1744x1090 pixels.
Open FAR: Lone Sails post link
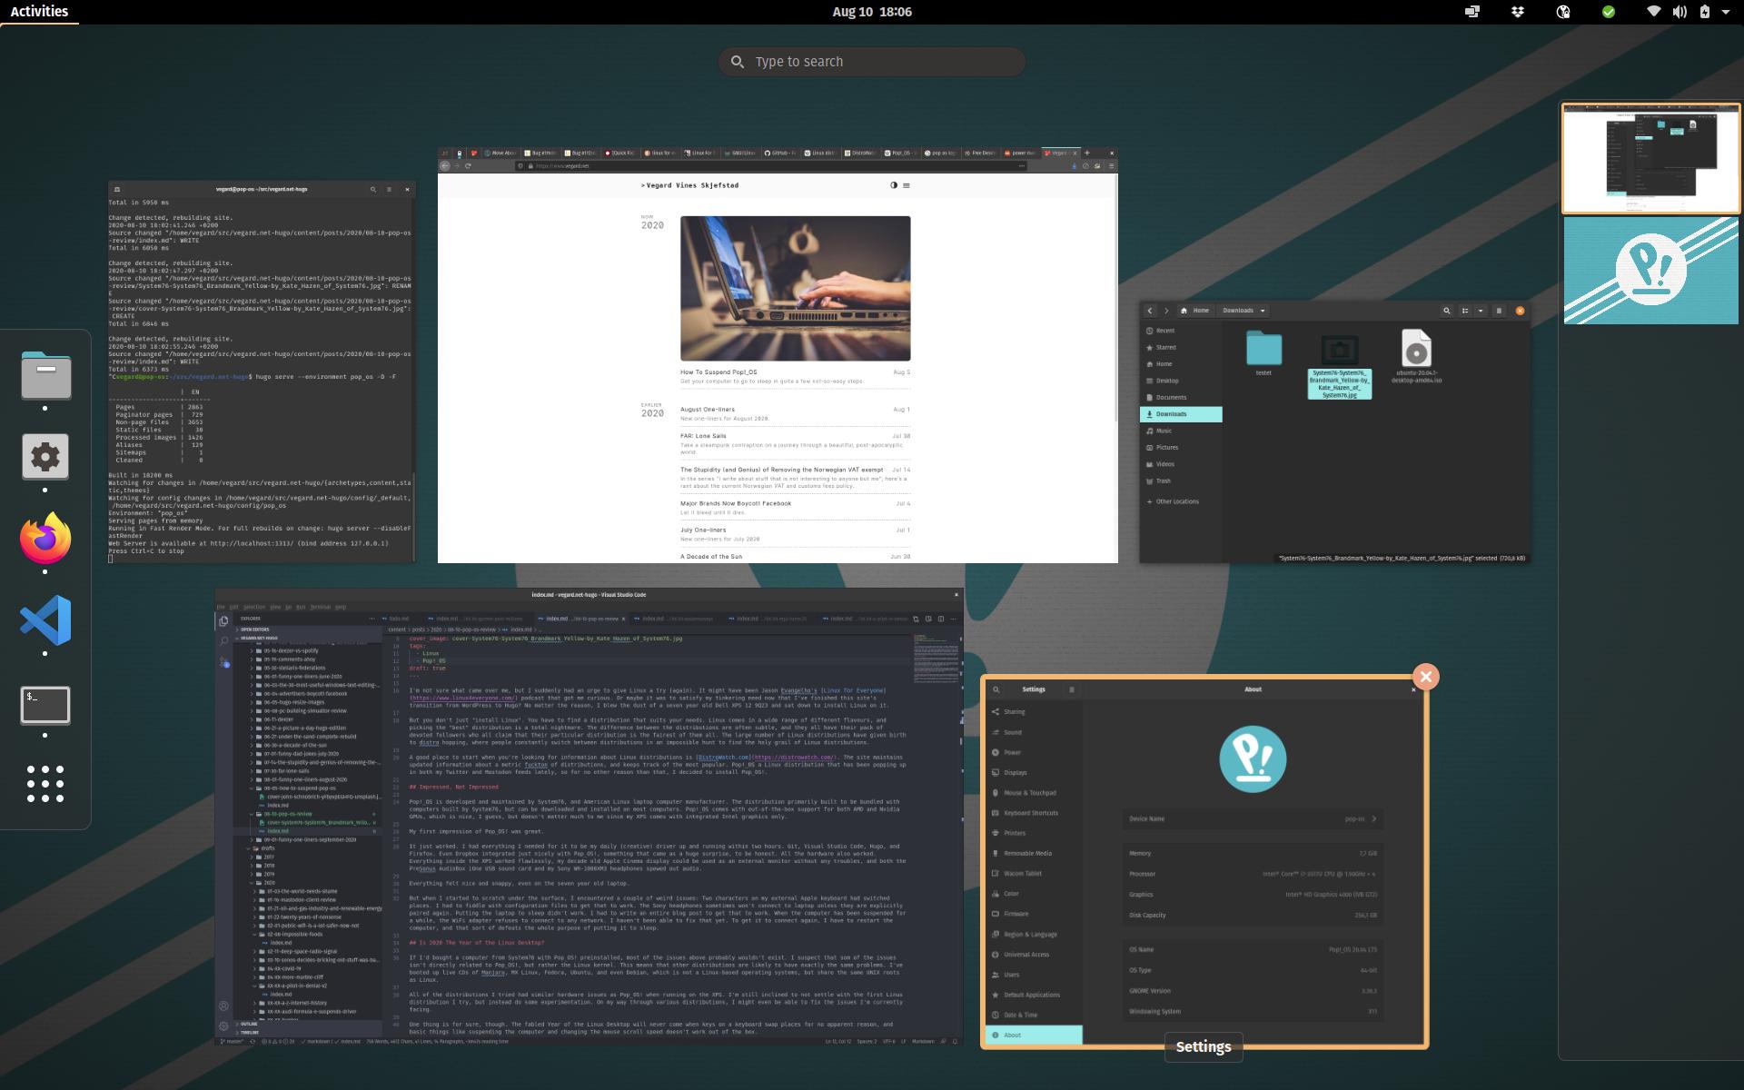tap(703, 436)
